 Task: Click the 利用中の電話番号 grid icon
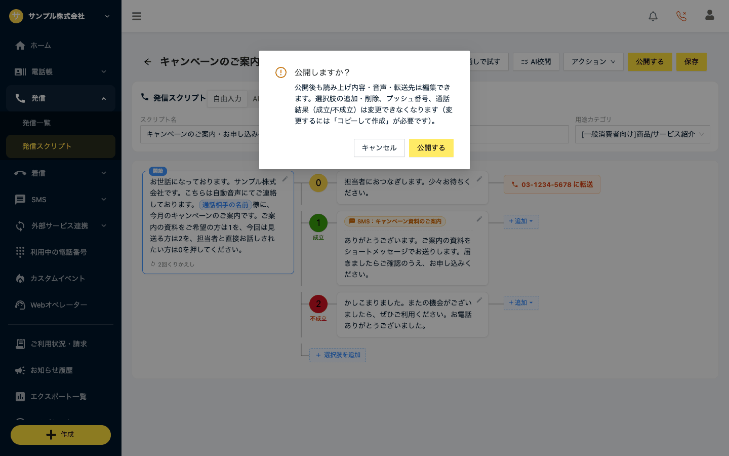20,252
